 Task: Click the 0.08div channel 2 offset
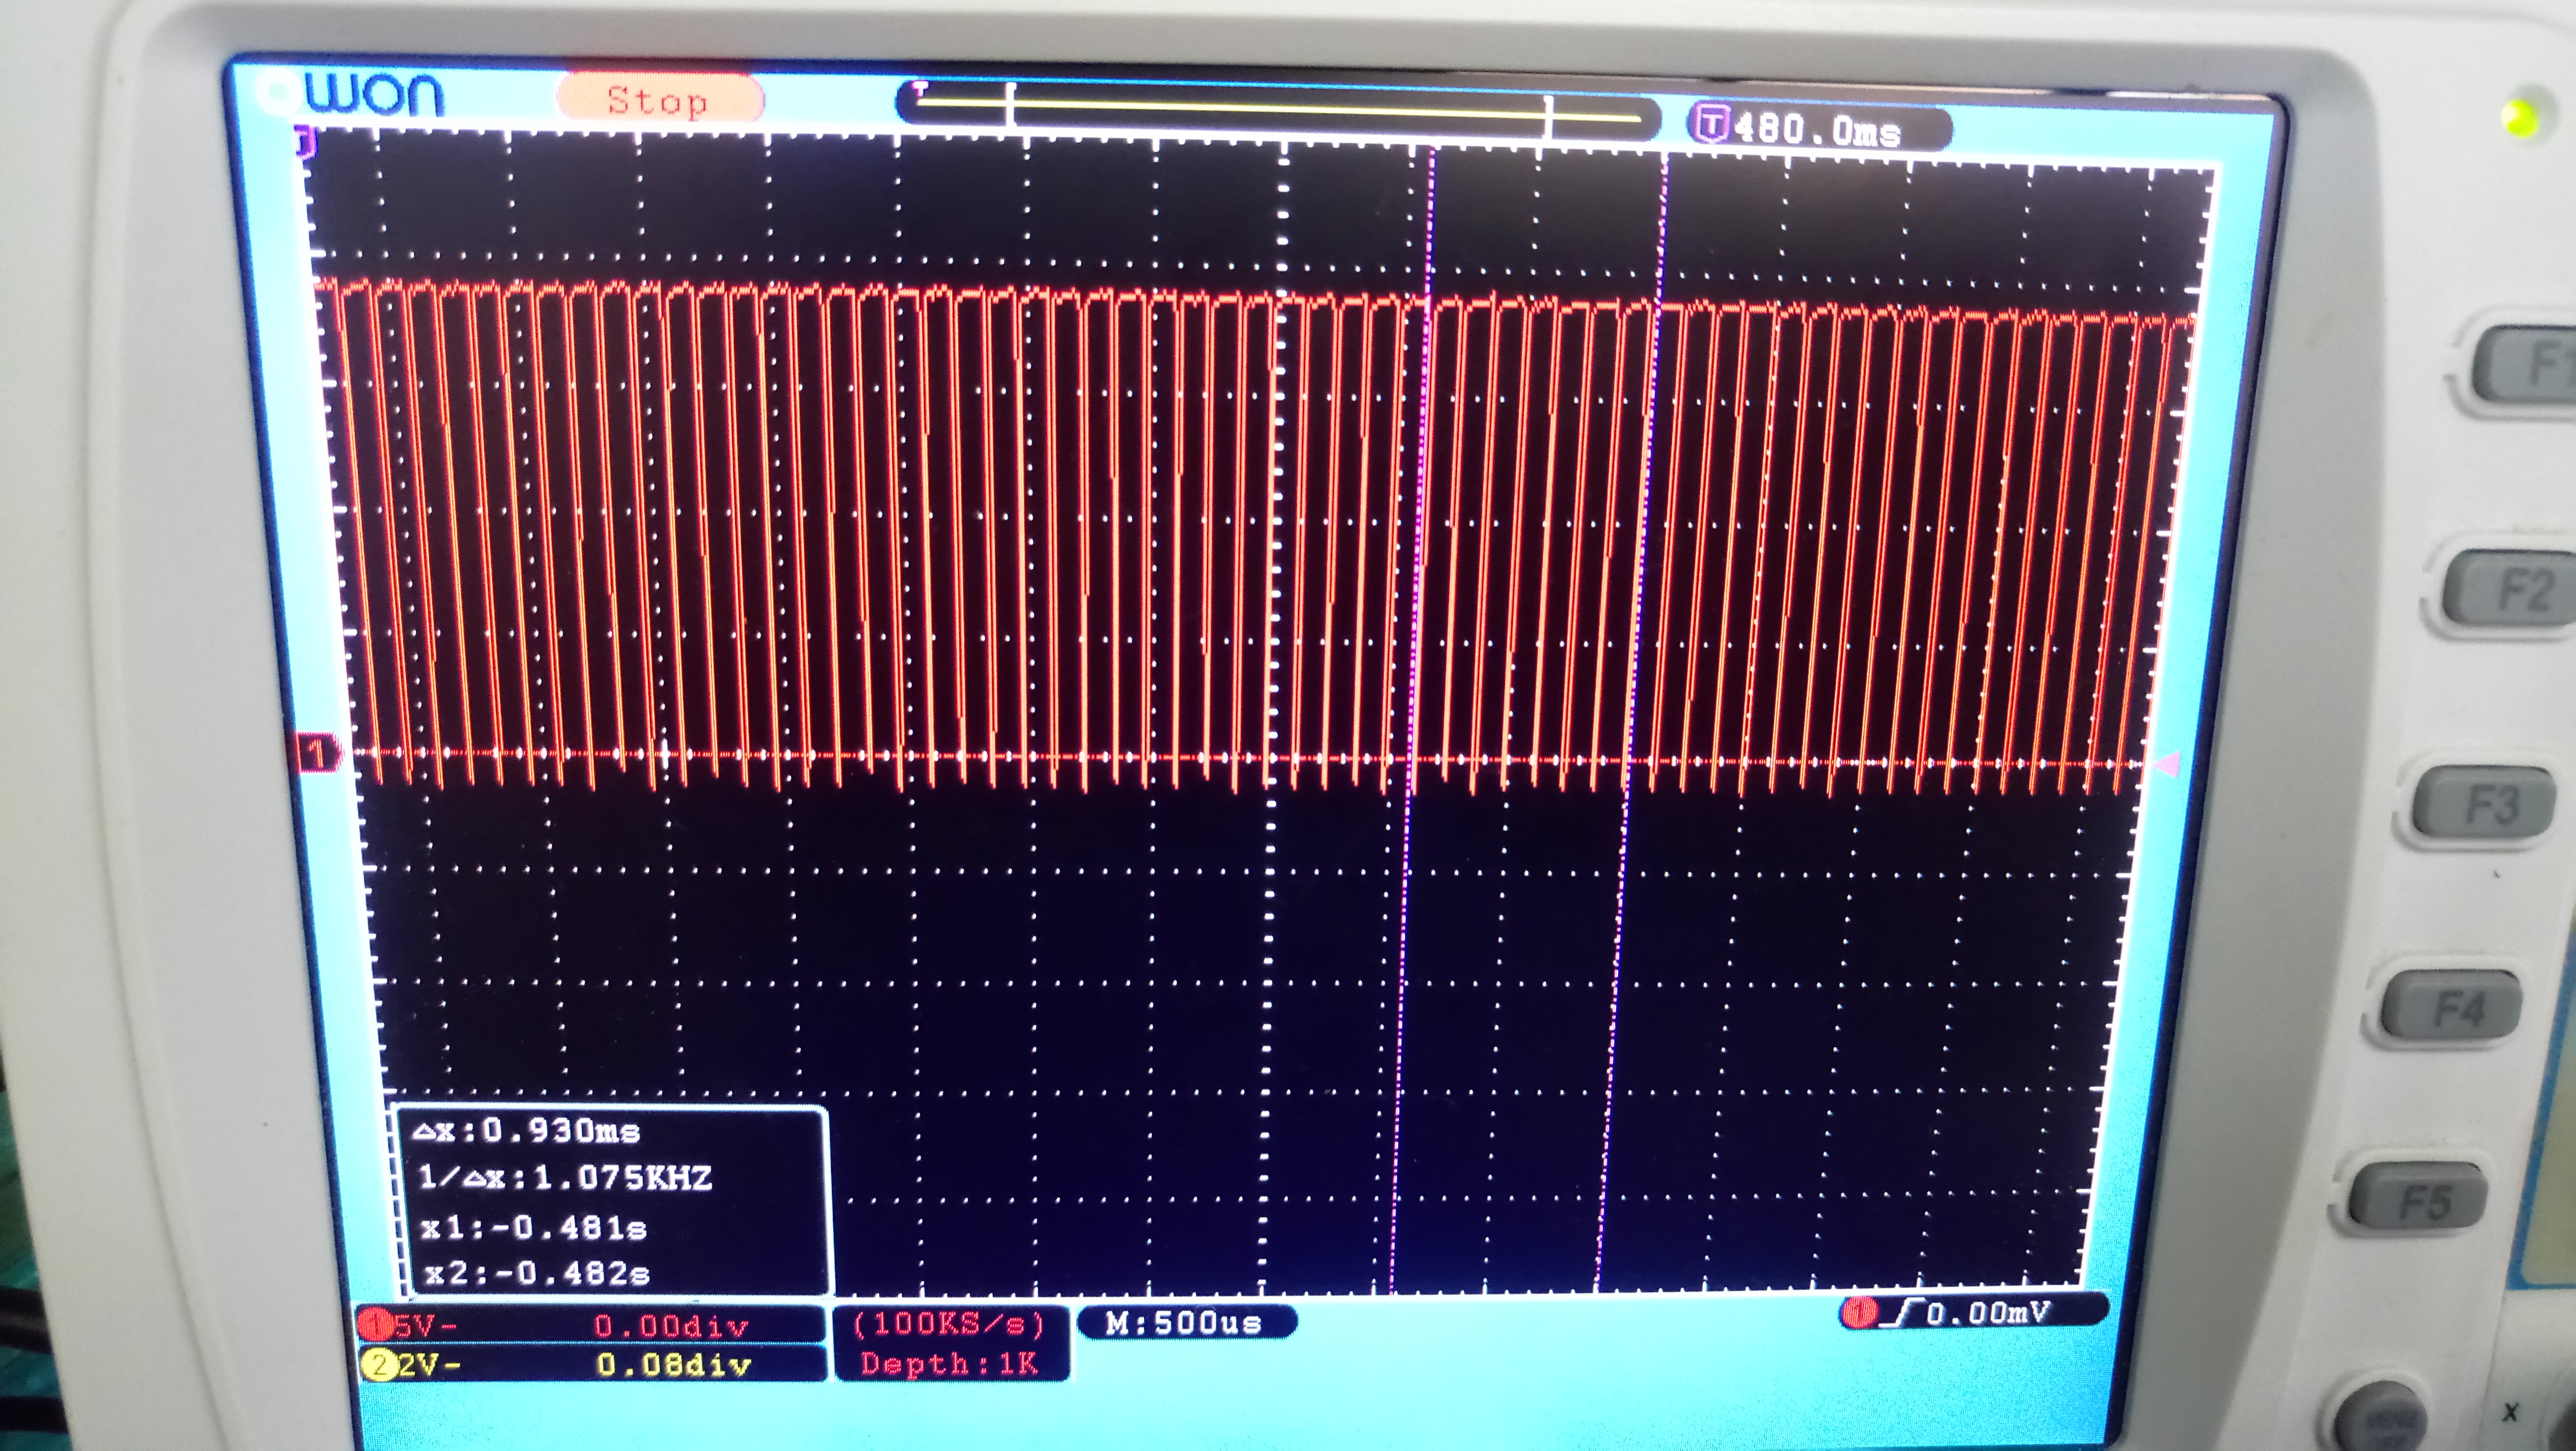pos(674,1365)
